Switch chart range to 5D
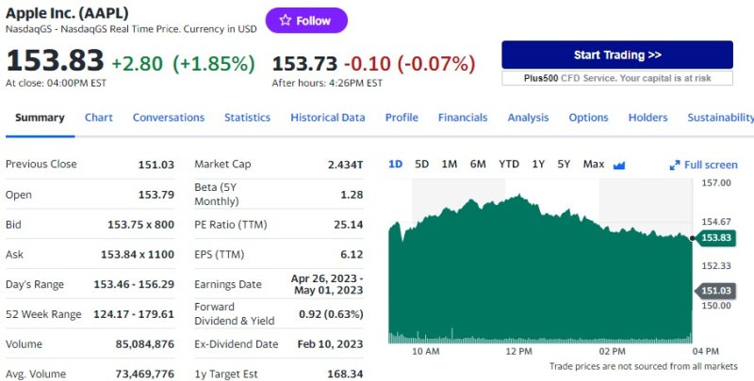 pos(421,164)
